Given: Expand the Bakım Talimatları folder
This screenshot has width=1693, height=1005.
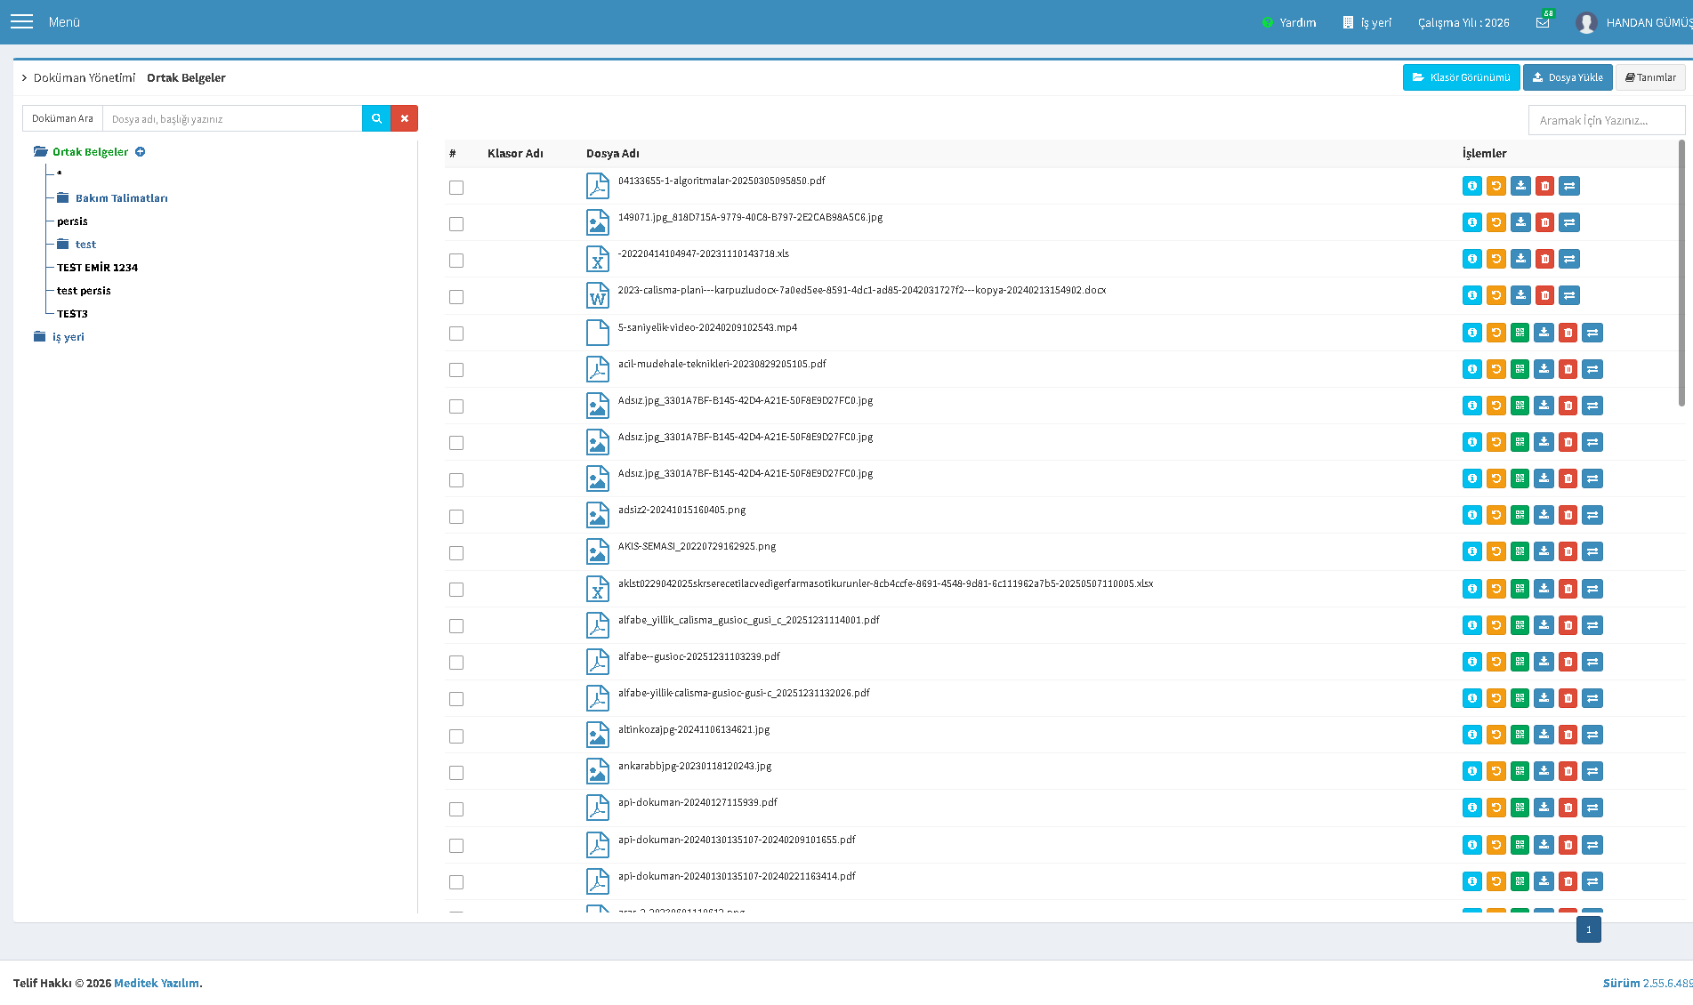Looking at the screenshot, I should pyautogui.click(x=121, y=198).
